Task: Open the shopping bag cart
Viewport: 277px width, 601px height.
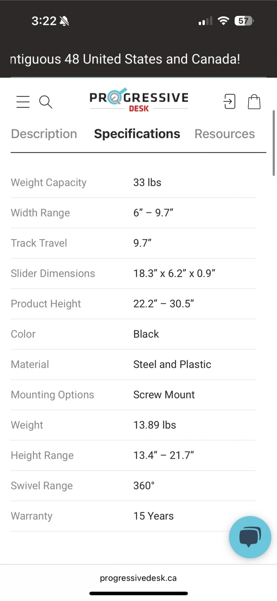Action: pyautogui.click(x=254, y=101)
